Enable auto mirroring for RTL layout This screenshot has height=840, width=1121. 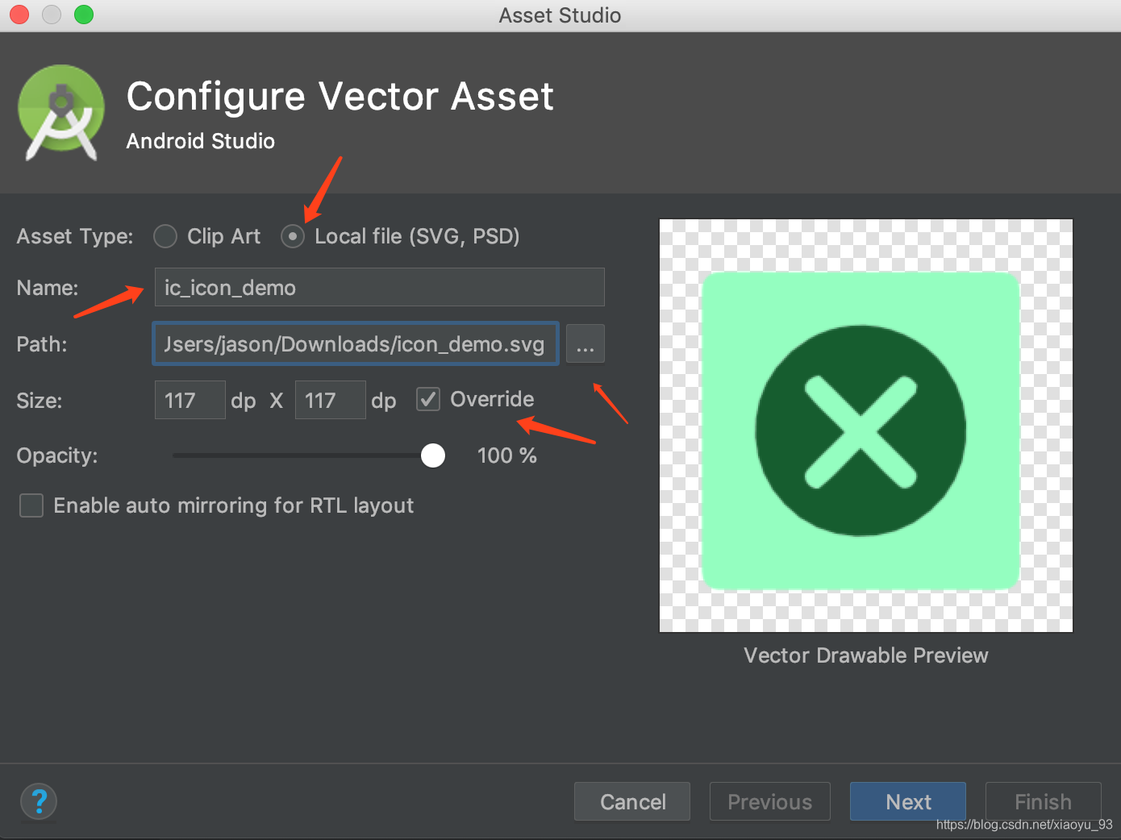31,505
